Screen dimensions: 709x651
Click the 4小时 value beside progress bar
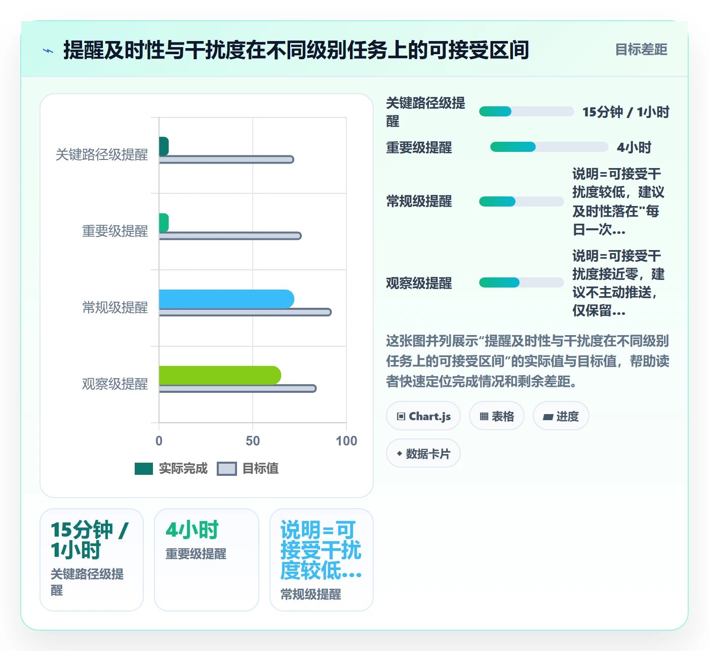pyautogui.click(x=634, y=147)
